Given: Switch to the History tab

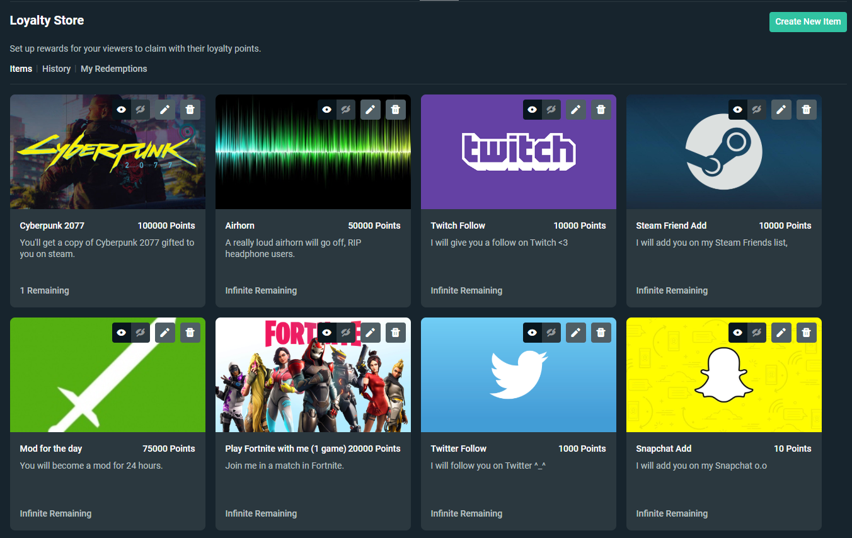Looking at the screenshot, I should click(x=56, y=69).
